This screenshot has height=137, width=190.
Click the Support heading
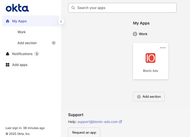pyautogui.click(x=76, y=115)
